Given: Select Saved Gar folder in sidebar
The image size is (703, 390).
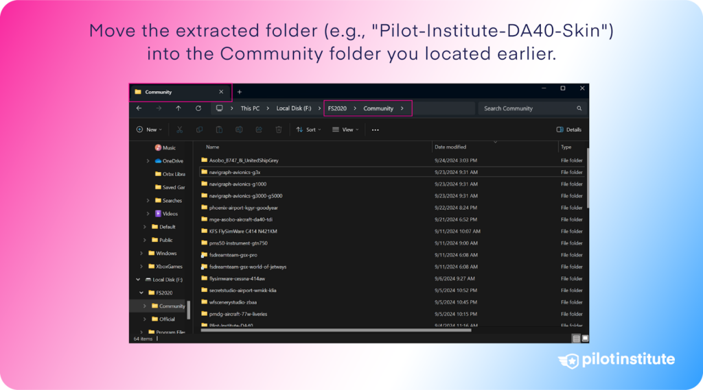Looking at the screenshot, I should click(x=170, y=187).
